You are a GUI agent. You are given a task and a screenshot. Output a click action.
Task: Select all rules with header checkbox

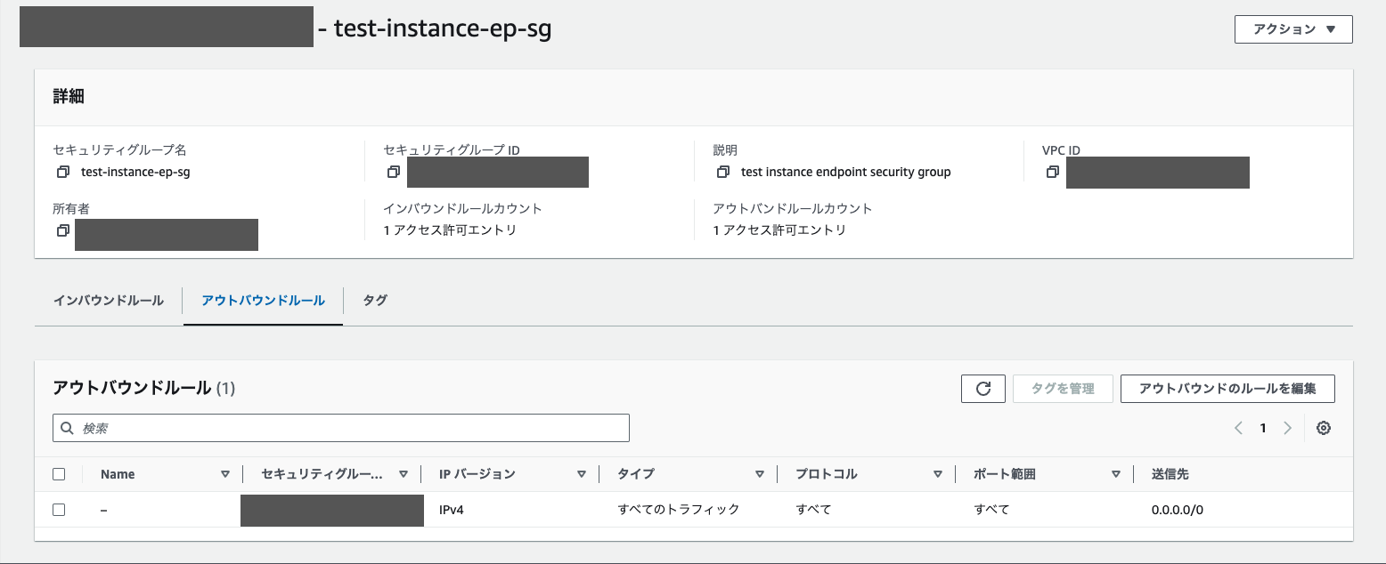59,473
